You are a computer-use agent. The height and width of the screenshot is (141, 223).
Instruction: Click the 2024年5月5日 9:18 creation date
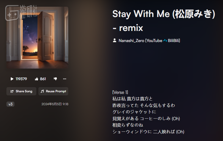pyautogui.click(x=55, y=104)
